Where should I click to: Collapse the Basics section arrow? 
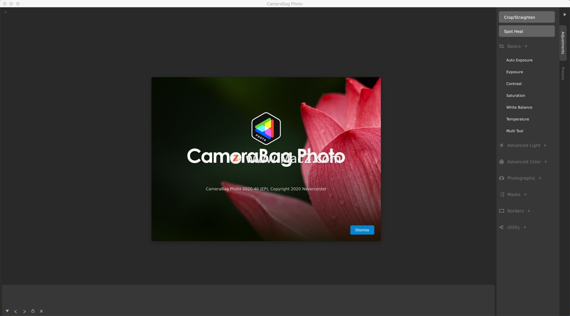click(526, 46)
